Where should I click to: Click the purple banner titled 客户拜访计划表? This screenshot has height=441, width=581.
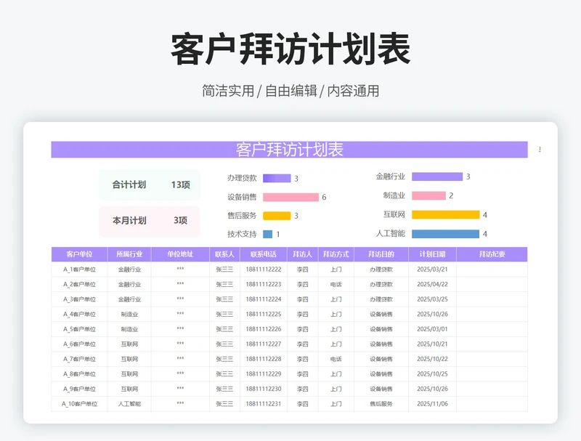coord(289,150)
